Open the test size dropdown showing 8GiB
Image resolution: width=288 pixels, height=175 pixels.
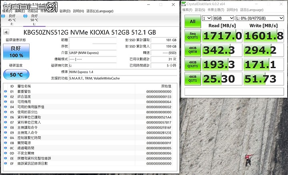(223, 18)
